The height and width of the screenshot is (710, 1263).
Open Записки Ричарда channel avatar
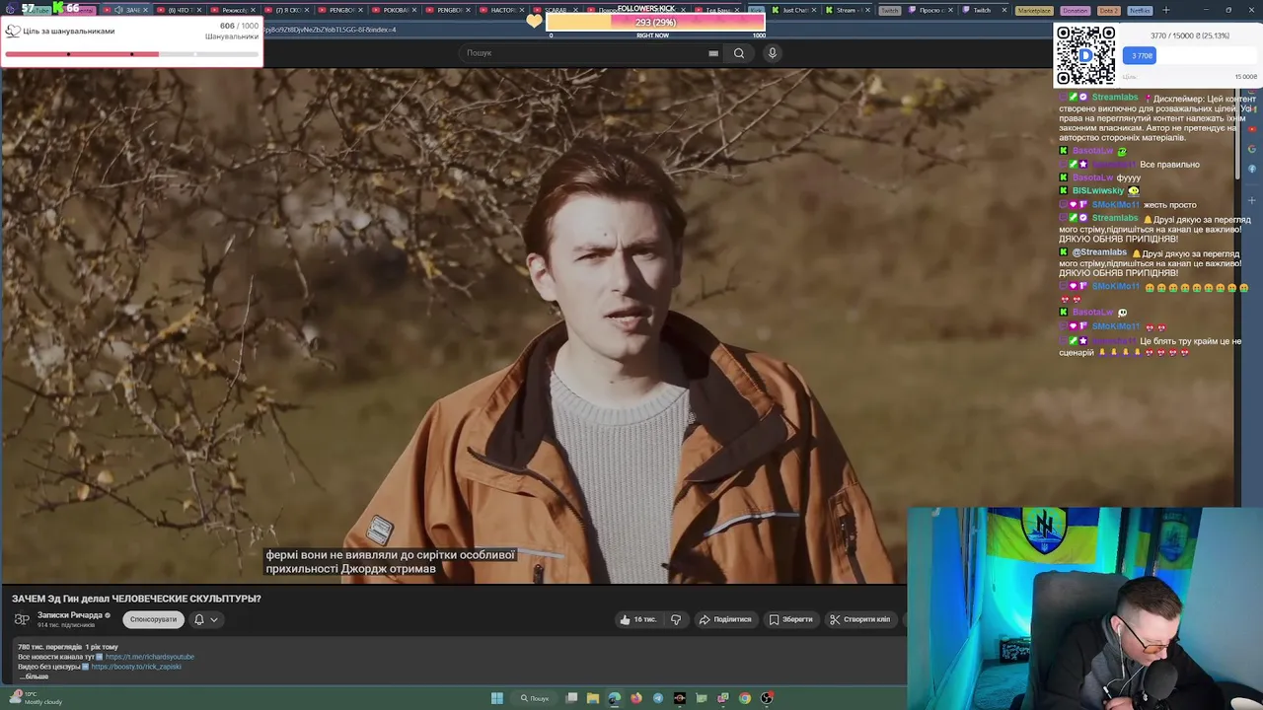coord(22,619)
